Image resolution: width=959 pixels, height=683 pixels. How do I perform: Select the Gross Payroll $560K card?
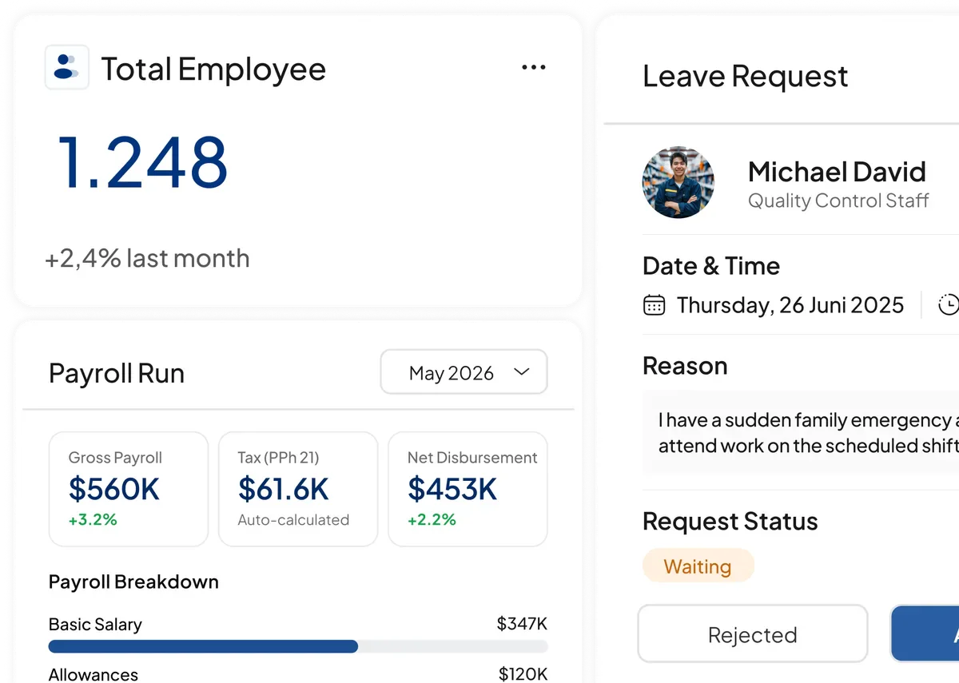[129, 489]
